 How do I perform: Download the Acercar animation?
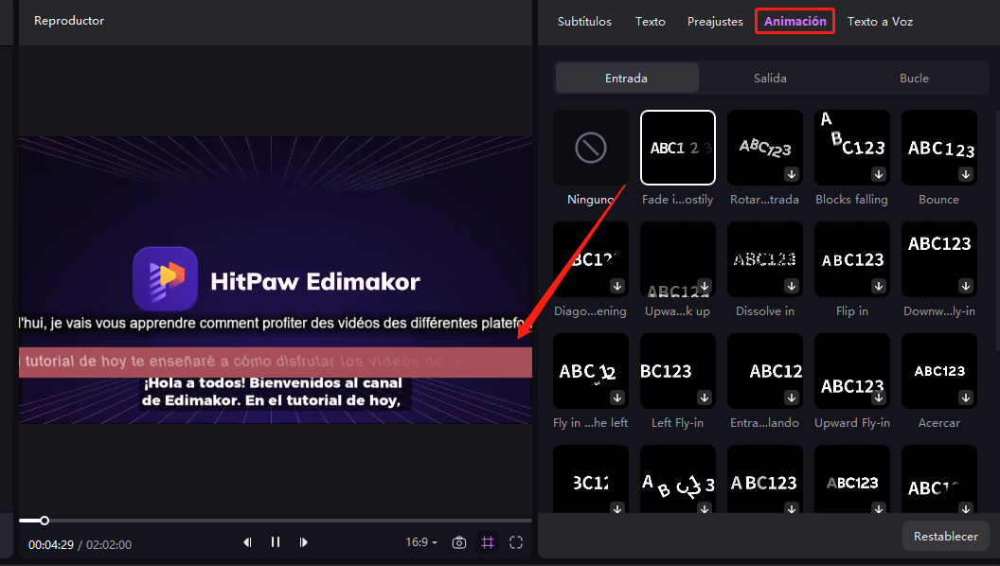pyautogui.click(x=966, y=398)
